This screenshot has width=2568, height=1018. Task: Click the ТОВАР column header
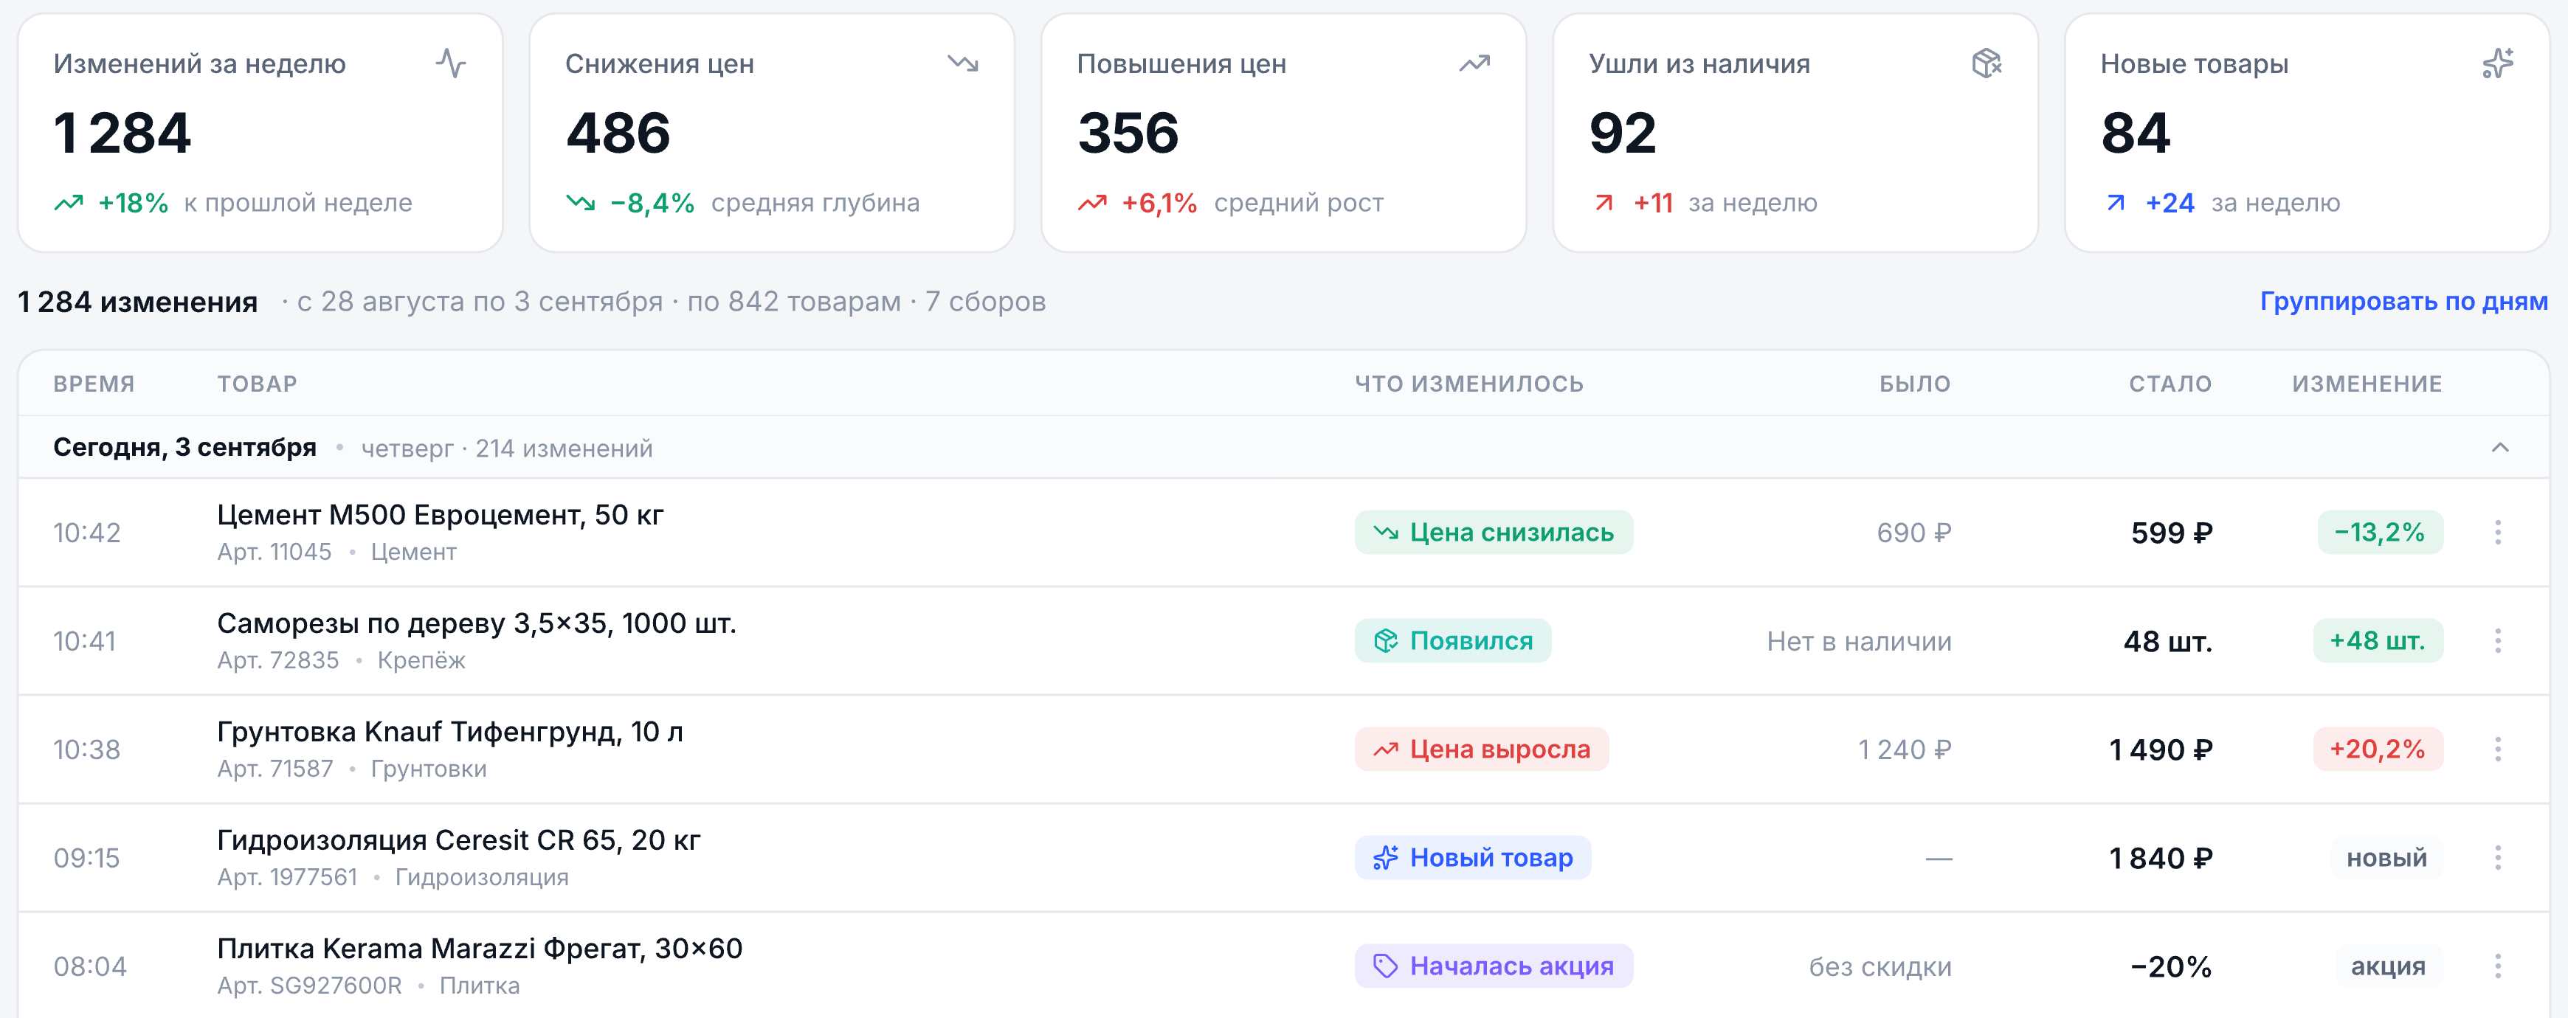pyautogui.click(x=258, y=384)
